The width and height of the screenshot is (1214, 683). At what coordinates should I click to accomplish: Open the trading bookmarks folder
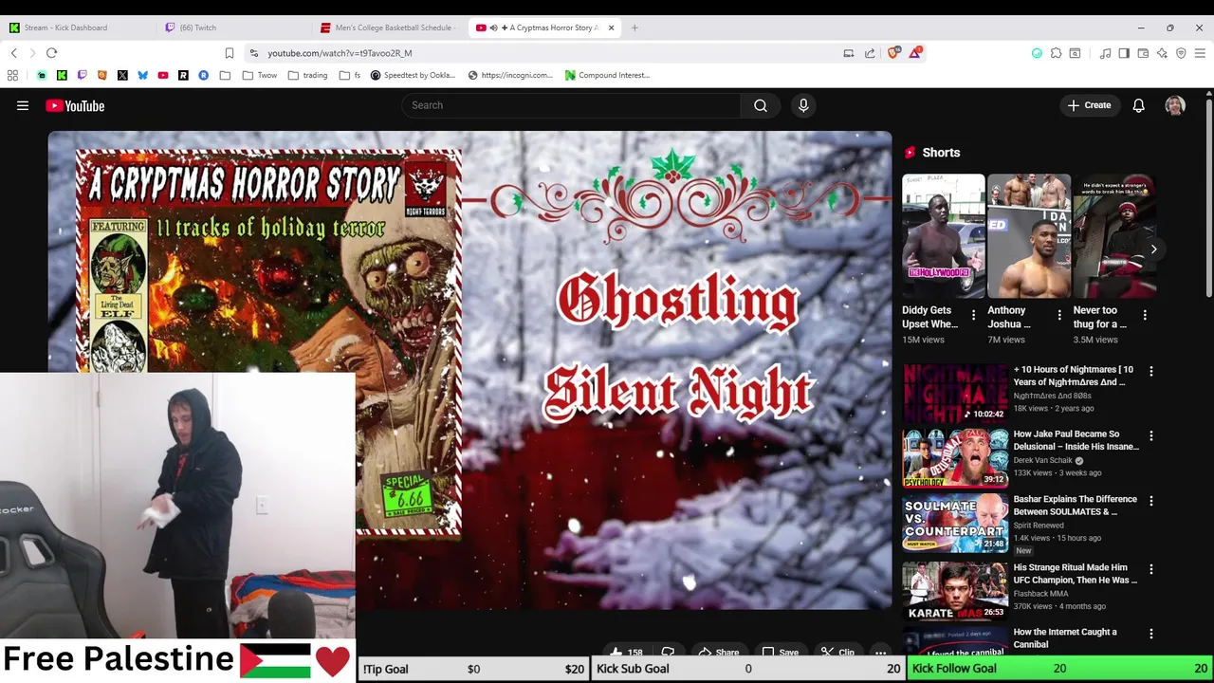(307, 75)
